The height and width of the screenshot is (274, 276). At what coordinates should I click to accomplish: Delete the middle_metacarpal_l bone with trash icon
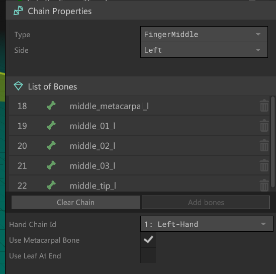pos(264,106)
